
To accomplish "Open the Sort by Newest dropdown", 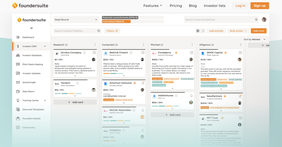I will click(255, 39).
